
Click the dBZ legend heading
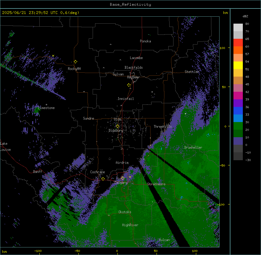[x=245, y=16]
